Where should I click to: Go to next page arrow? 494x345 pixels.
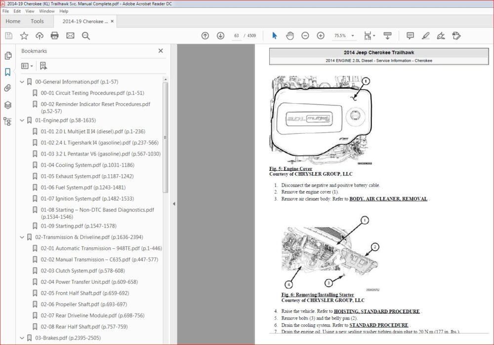[x=220, y=36]
